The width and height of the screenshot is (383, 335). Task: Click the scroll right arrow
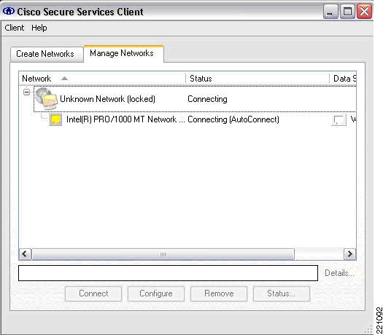[x=349, y=254]
